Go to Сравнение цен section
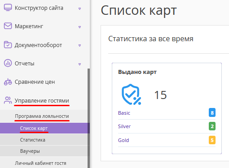Image resolution: width=229 pixels, height=168 pixels. (35, 82)
